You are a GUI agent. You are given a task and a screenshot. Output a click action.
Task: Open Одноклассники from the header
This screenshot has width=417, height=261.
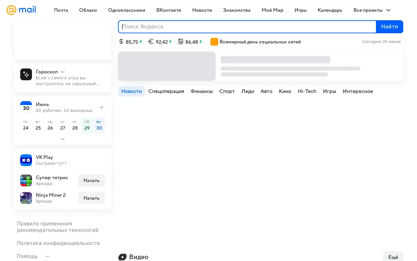127,10
